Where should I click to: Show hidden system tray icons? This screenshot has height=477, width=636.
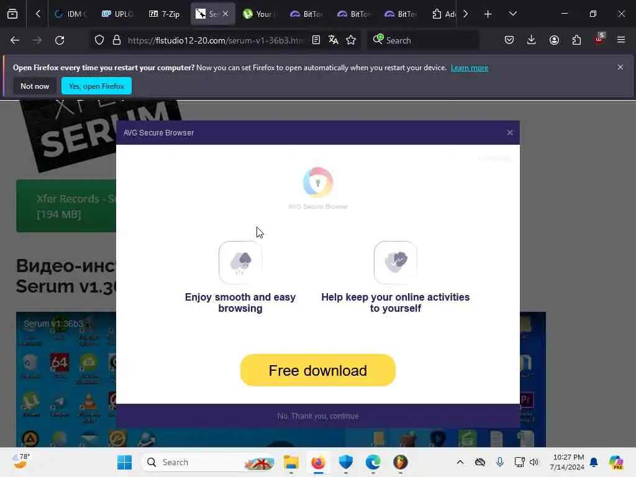tap(460, 462)
